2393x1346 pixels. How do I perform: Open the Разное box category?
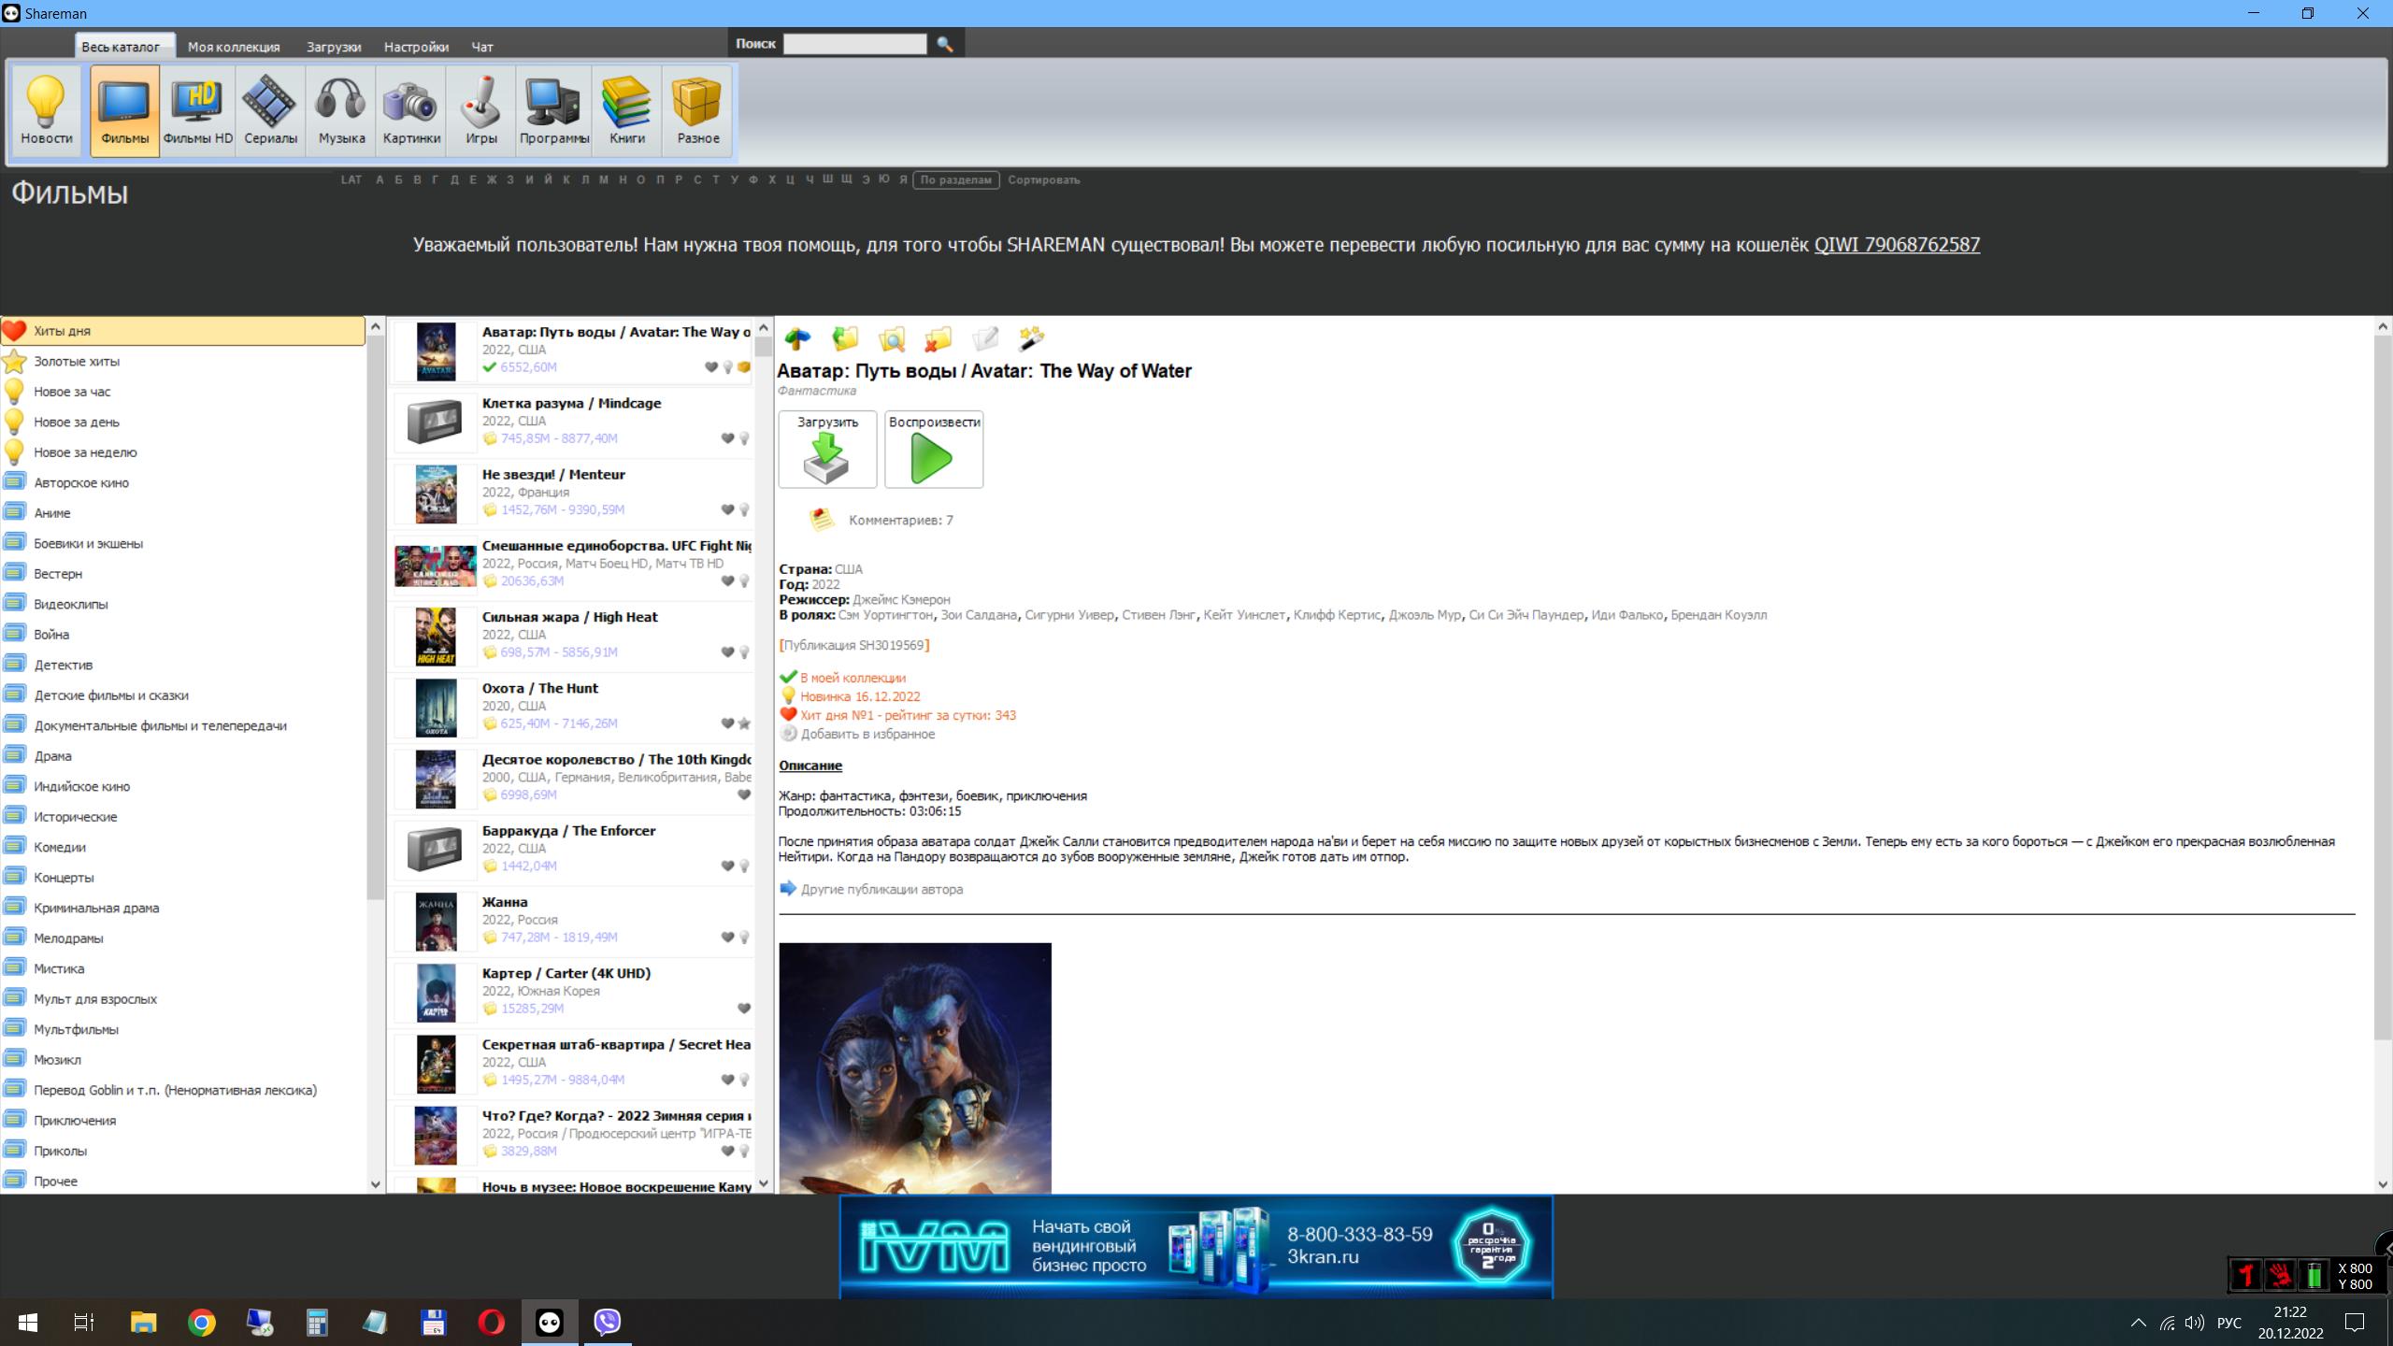[698, 110]
